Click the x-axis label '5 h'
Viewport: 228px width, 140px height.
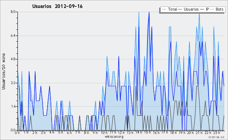coord(60,132)
